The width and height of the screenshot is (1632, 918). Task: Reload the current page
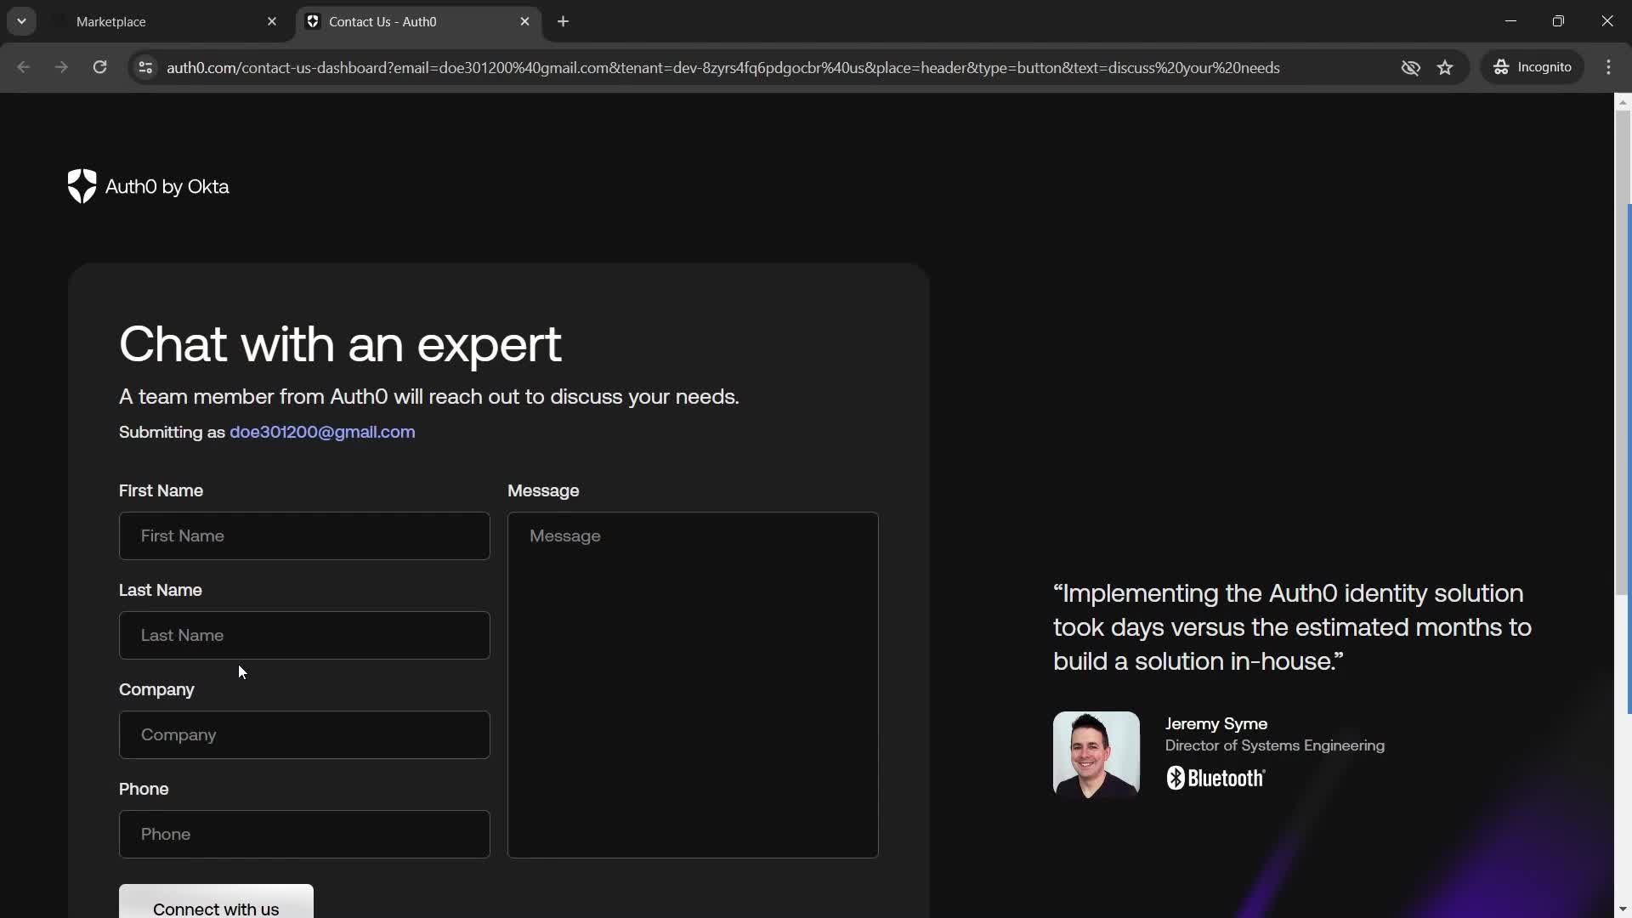(x=99, y=67)
